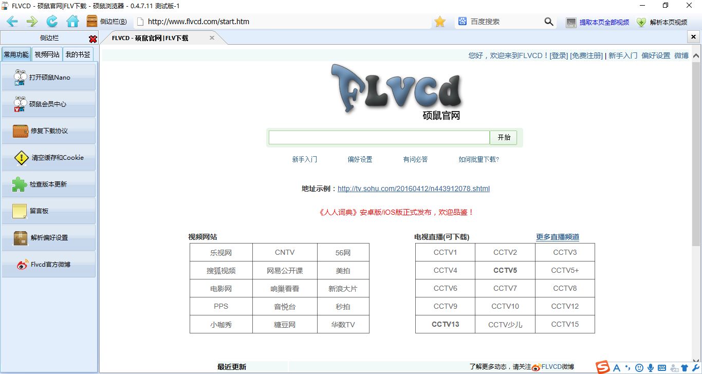Click the Sogou input method S icon

click(x=603, y=367)
